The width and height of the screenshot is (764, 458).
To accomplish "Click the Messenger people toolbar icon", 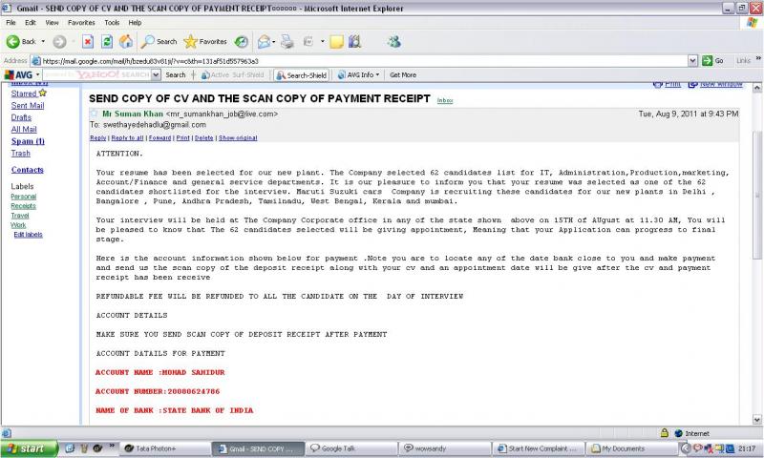I will pos(393,42).
